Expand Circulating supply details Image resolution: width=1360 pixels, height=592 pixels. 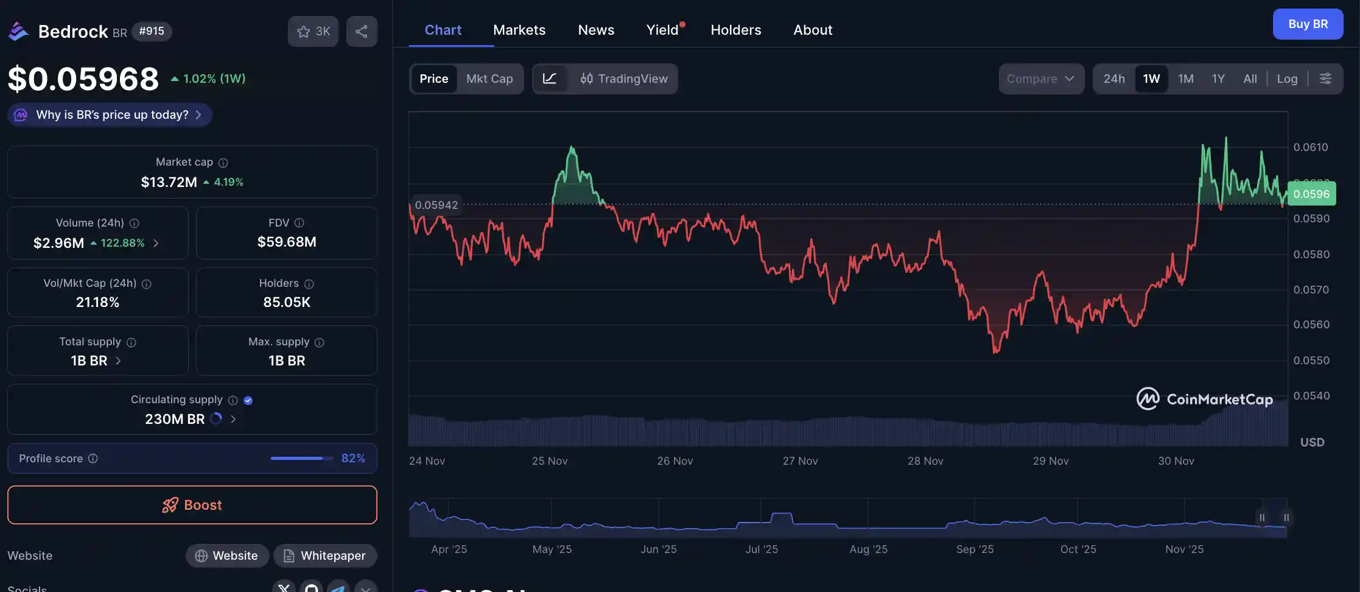click(x=233, y=419)
